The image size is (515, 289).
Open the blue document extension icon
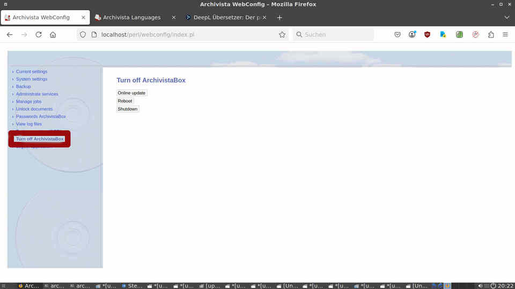[x=443, y=34]
